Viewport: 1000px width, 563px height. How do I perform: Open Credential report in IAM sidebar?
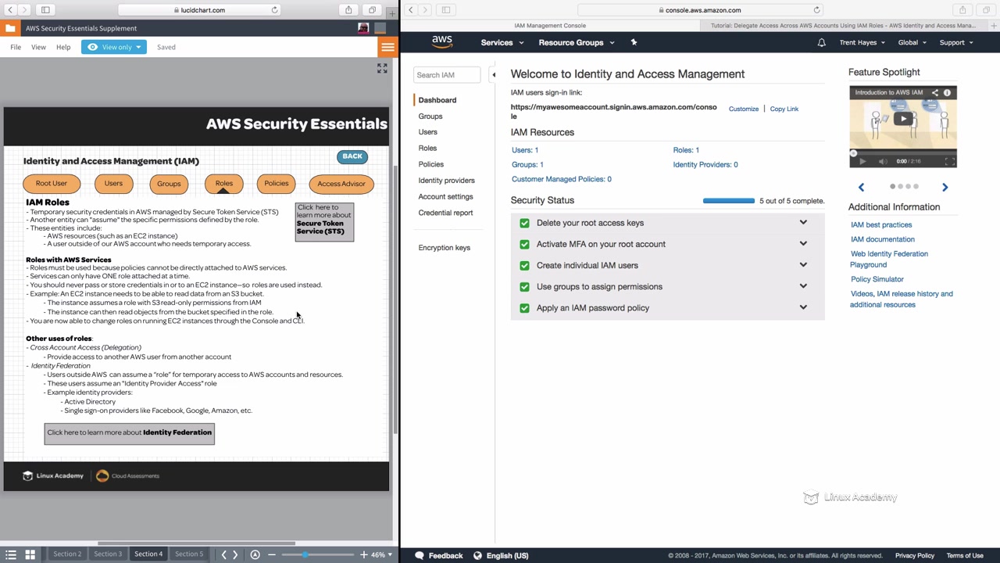click(445, 213)
